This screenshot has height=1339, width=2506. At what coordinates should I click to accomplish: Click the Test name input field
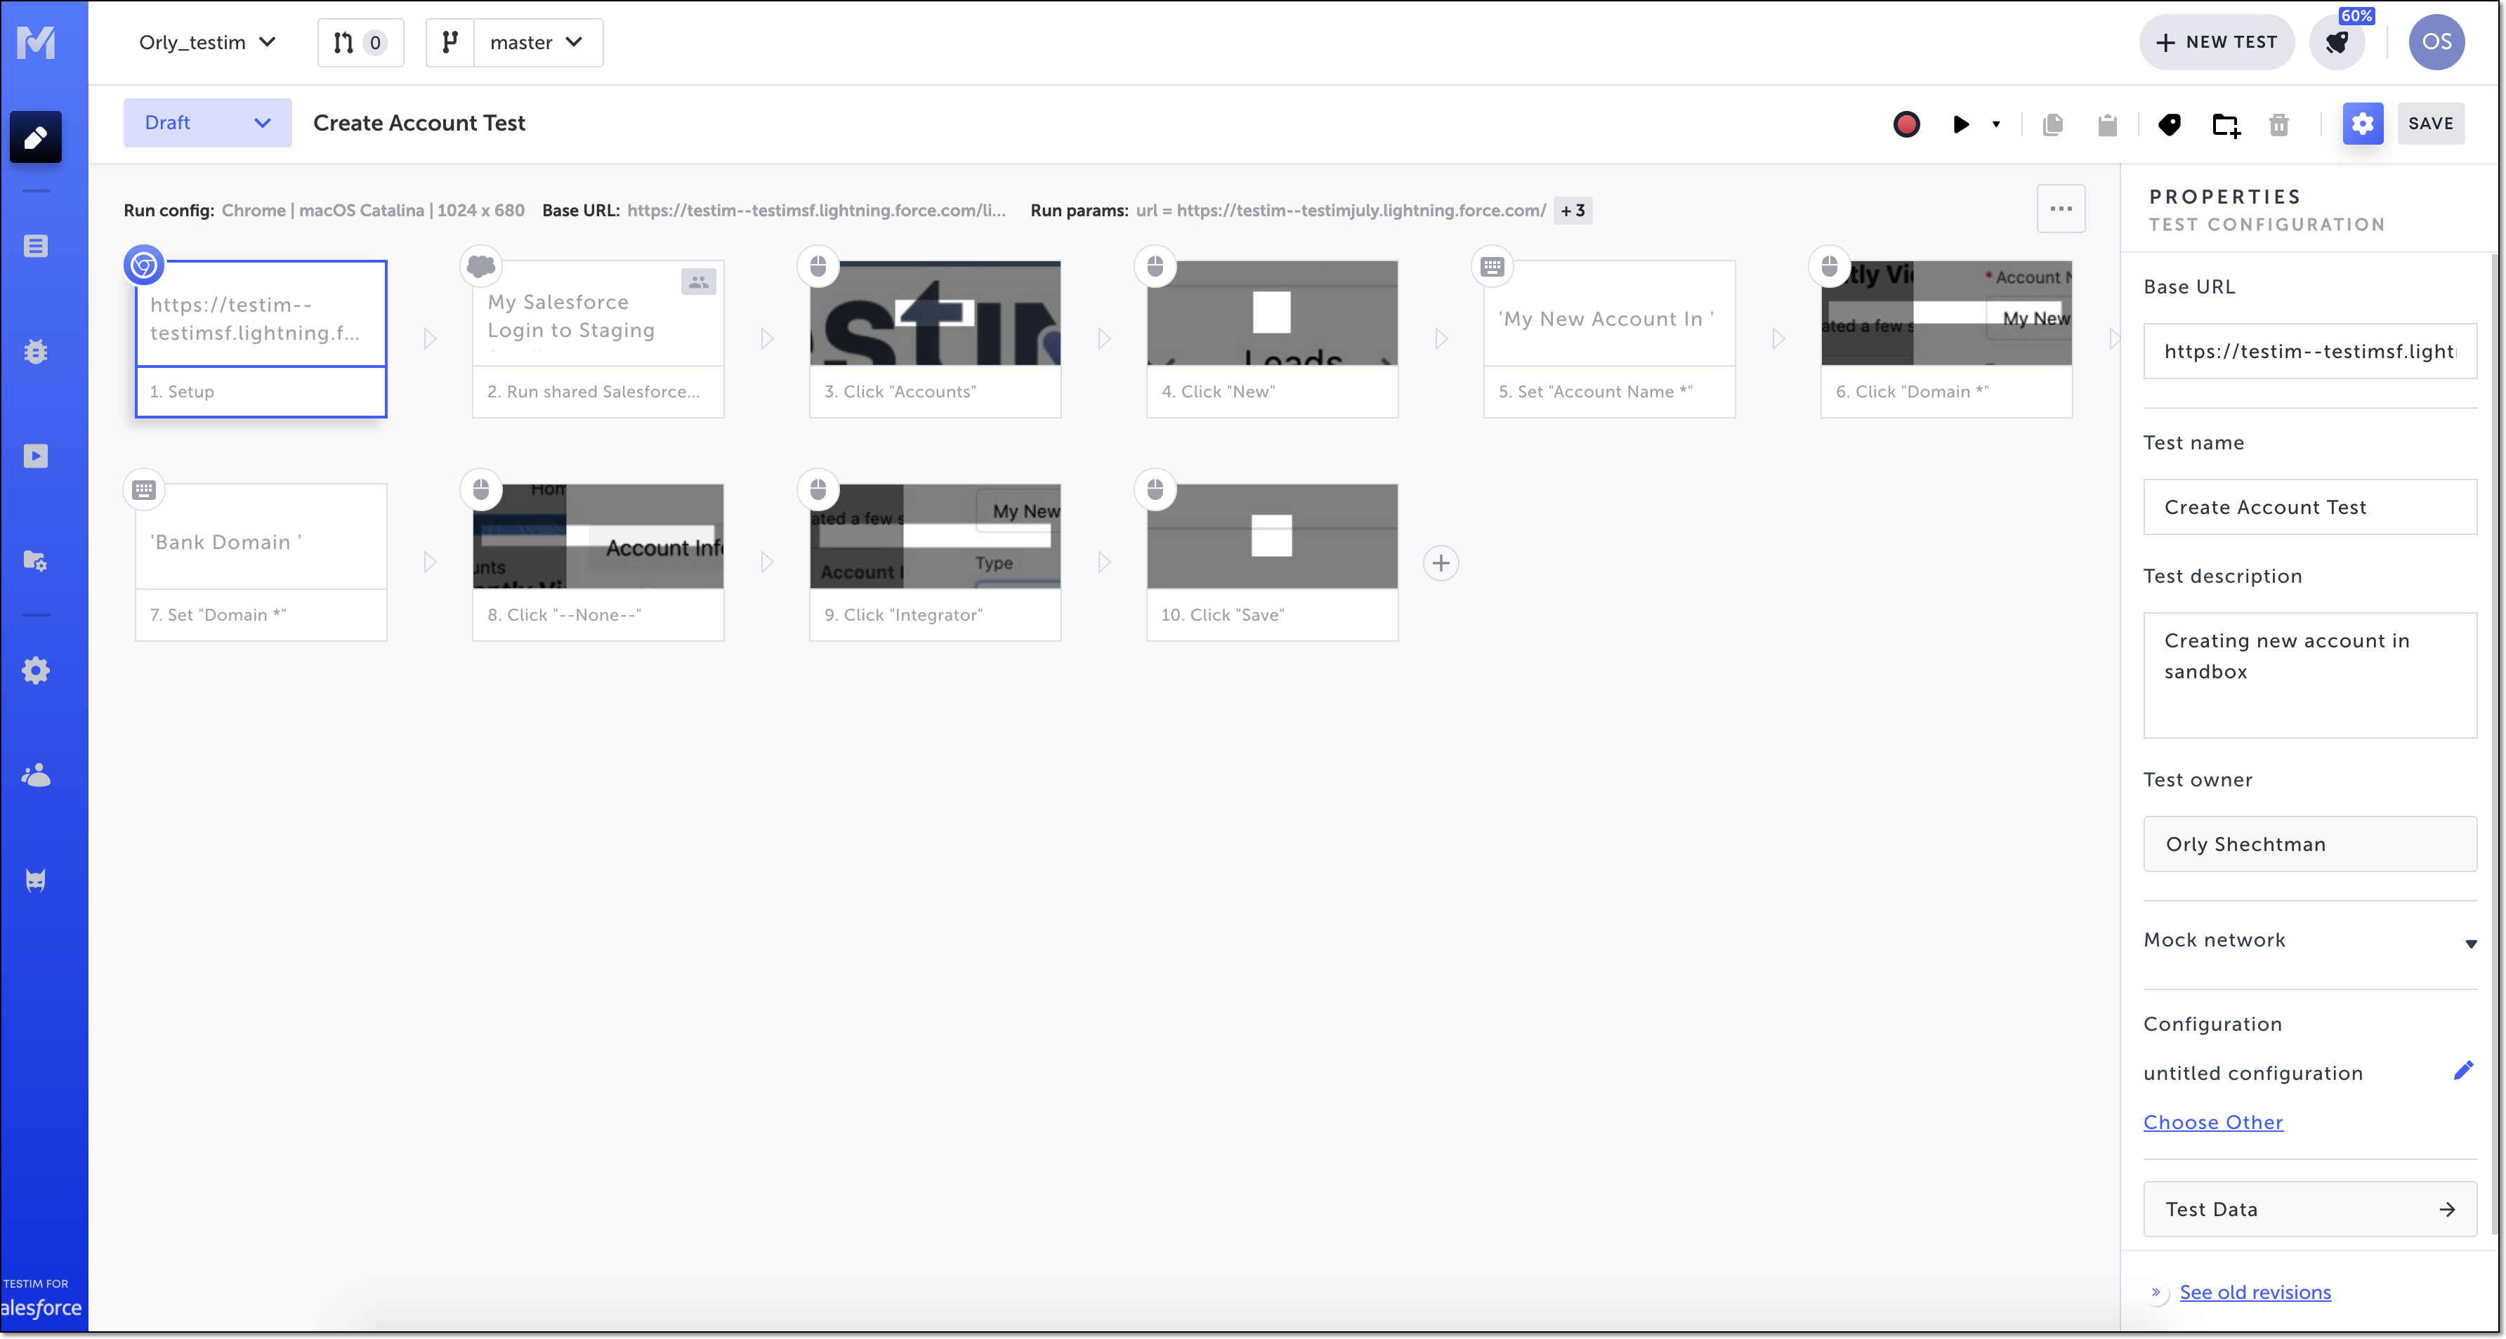click(2309, 507)
